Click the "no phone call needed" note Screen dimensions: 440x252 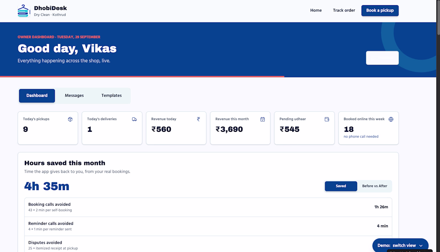361,137
